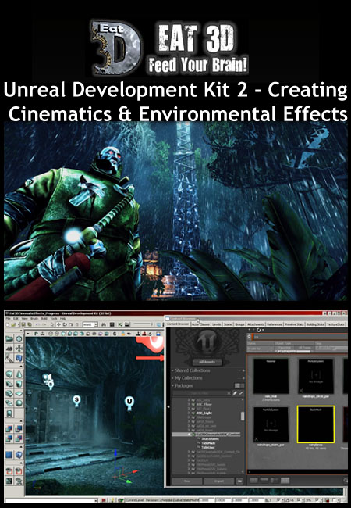Collapse the Packages section
Image resolution: width=351 pixels, height=508 pixels.
174,386
